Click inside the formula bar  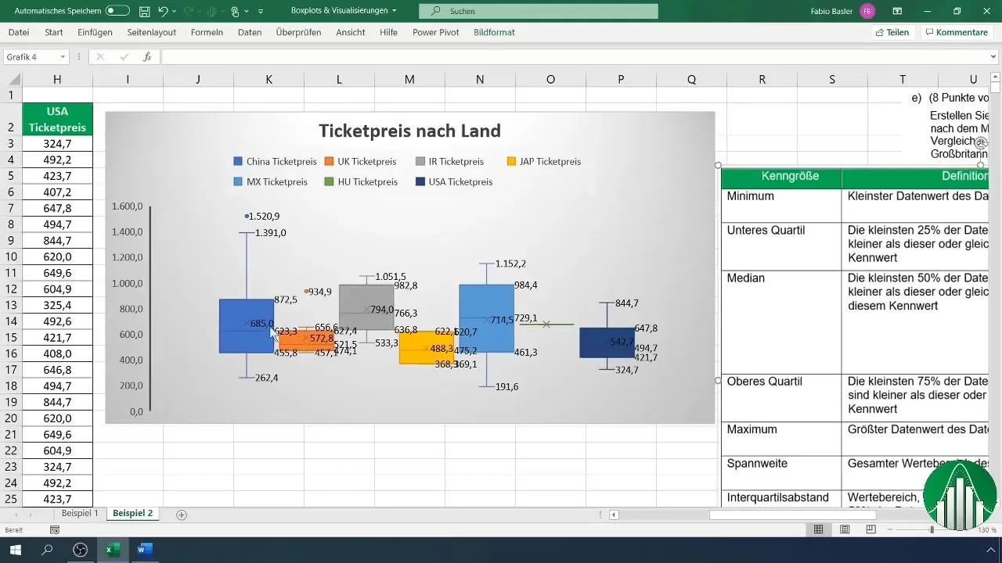(x=575, y=57)
